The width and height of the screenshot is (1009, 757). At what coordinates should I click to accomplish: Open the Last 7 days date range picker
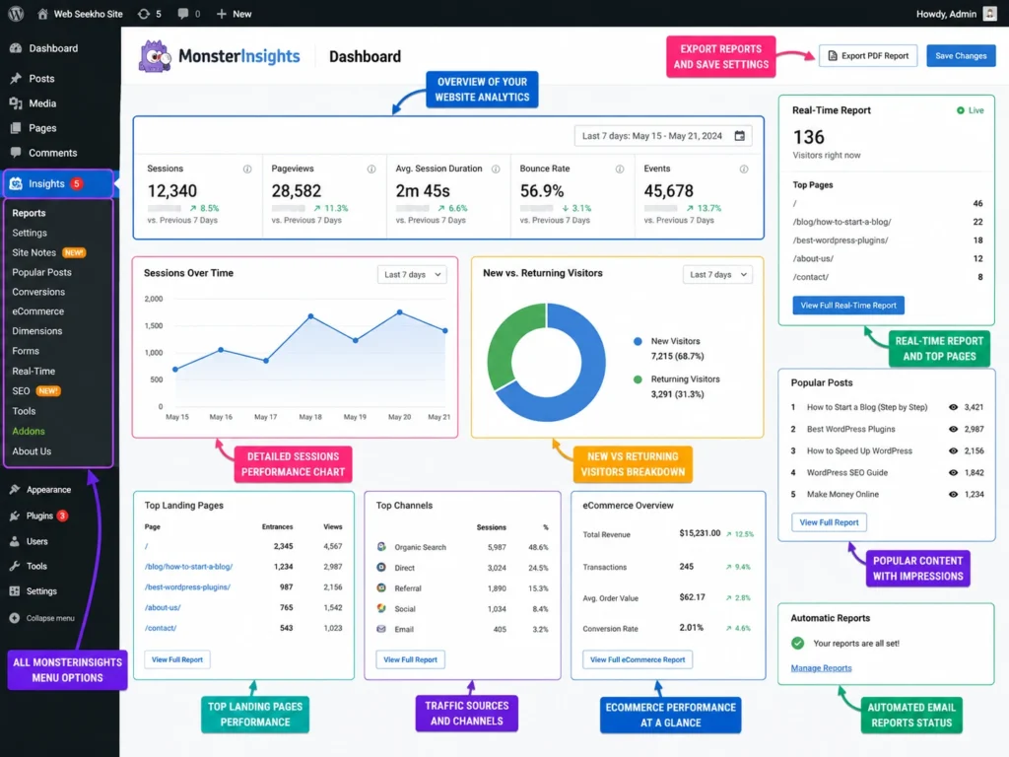[x=663, y=136]
